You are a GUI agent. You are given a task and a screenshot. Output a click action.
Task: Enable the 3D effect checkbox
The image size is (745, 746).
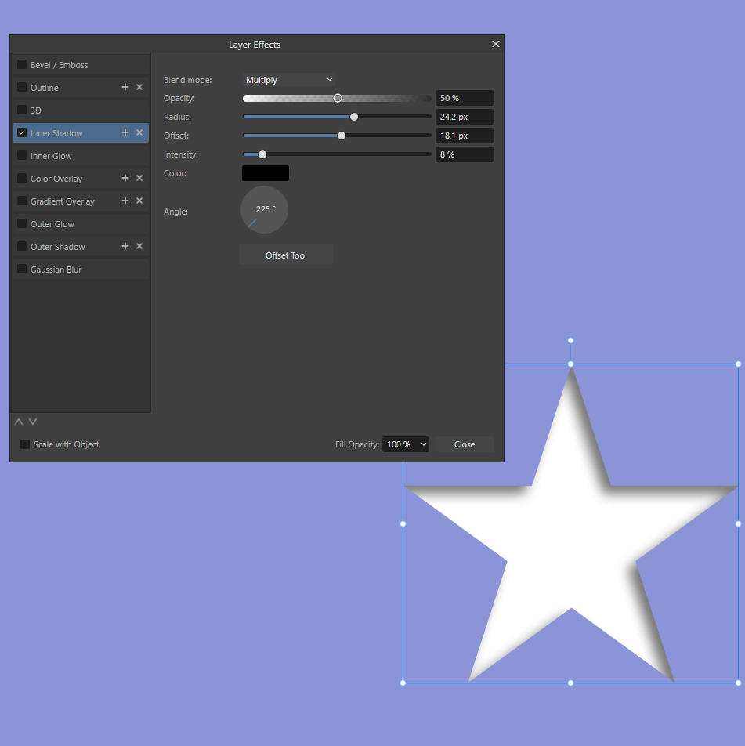tap(22, 110)
